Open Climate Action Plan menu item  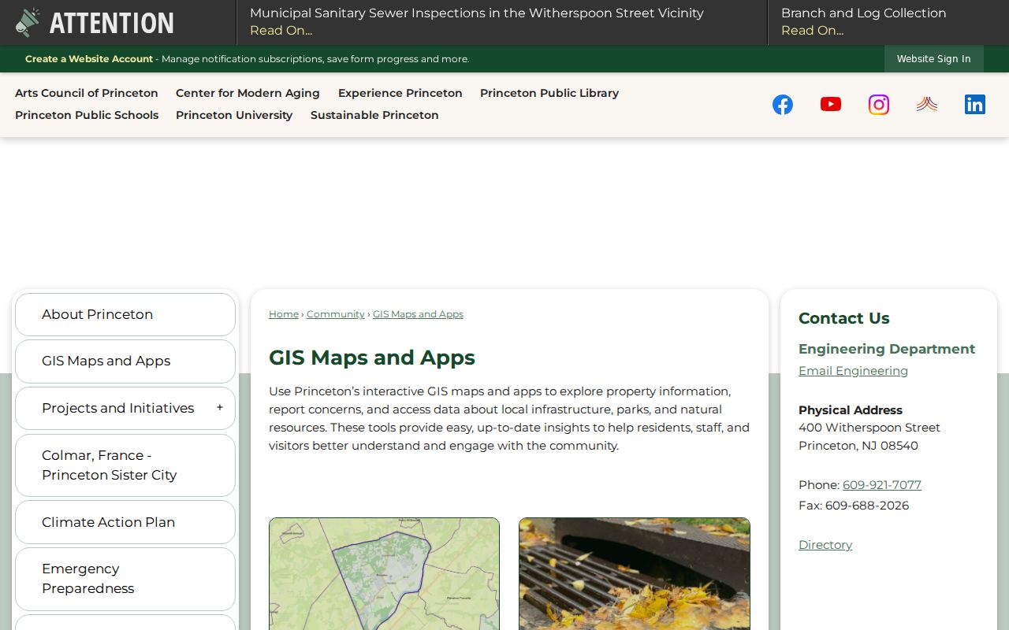pyautogui.click(x=125, y=522)
